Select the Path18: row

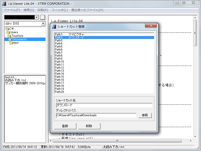[x=104, y=86]
